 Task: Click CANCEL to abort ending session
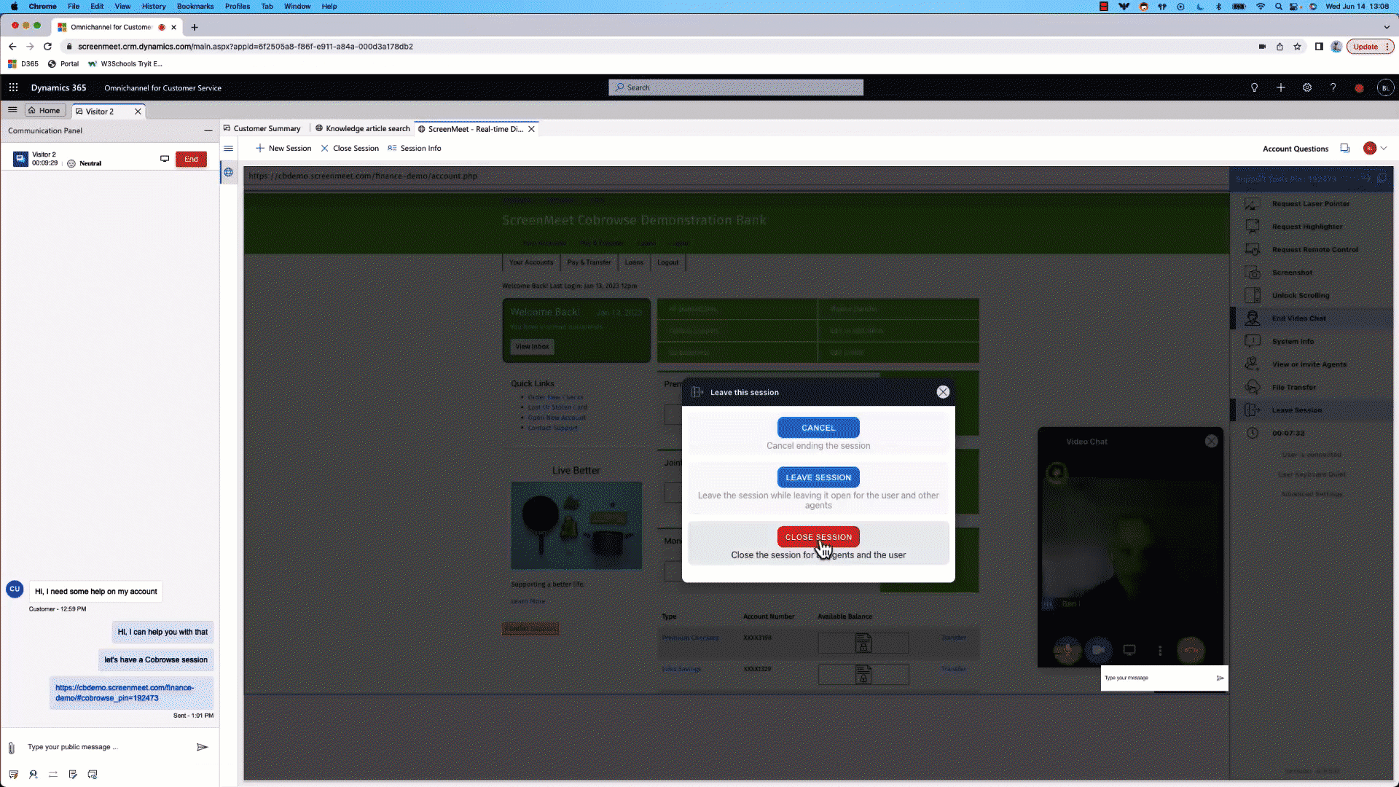coord(818,426)
